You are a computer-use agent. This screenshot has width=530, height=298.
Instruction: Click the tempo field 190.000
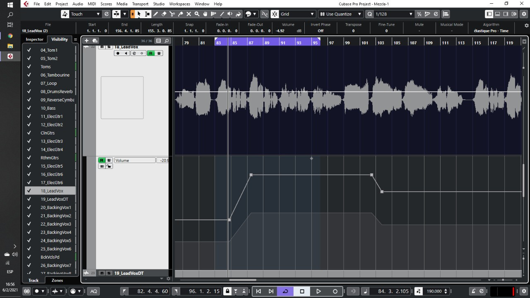point(434,291)
